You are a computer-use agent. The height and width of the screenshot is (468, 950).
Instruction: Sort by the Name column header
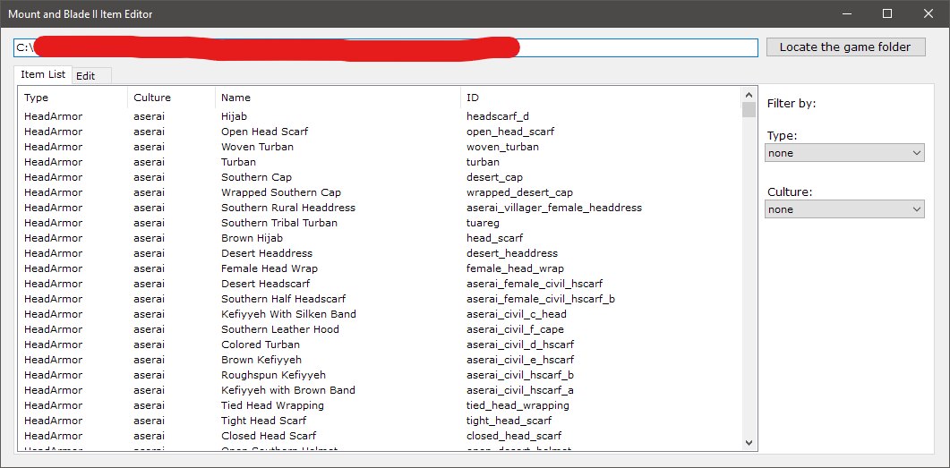coord(337,98)
